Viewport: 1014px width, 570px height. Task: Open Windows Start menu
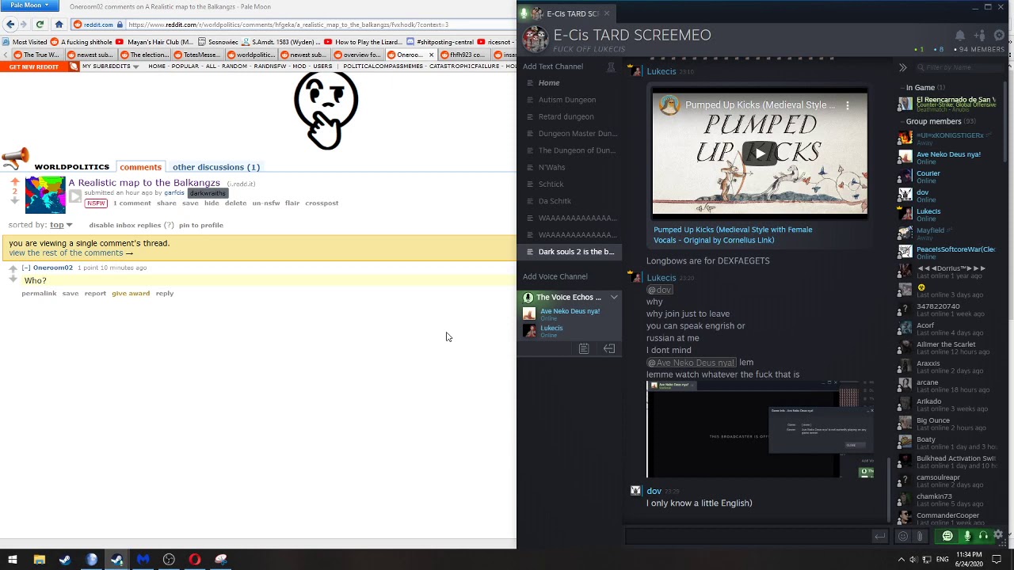[13, 560]
